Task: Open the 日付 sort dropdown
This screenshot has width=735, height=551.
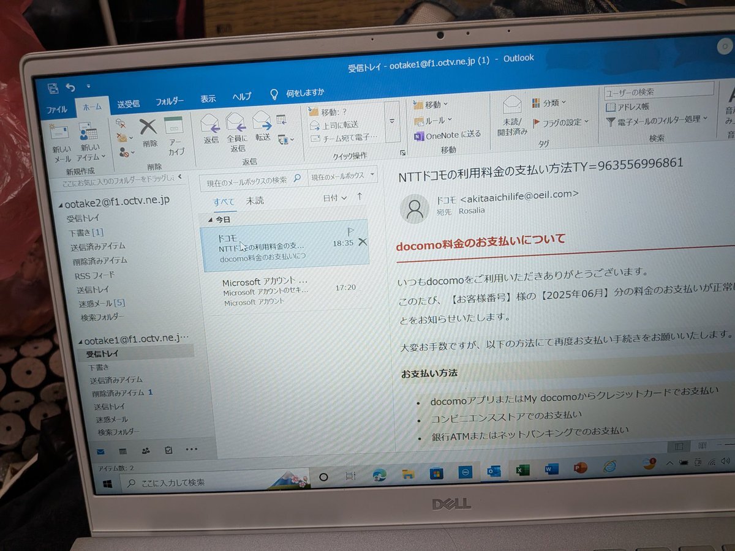Action: (x=334, y=198)
